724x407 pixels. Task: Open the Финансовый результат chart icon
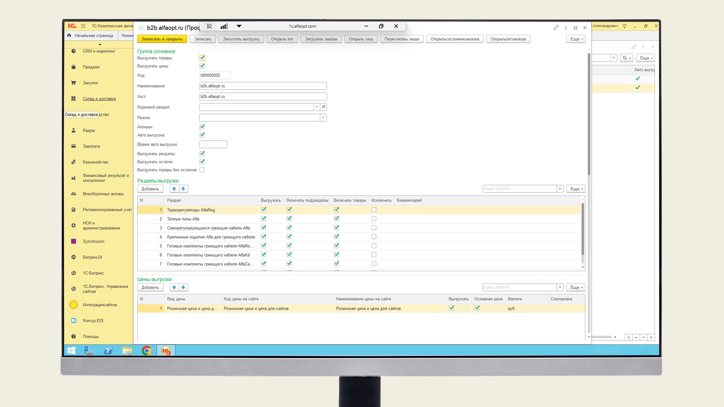click(x=74, y=178)
